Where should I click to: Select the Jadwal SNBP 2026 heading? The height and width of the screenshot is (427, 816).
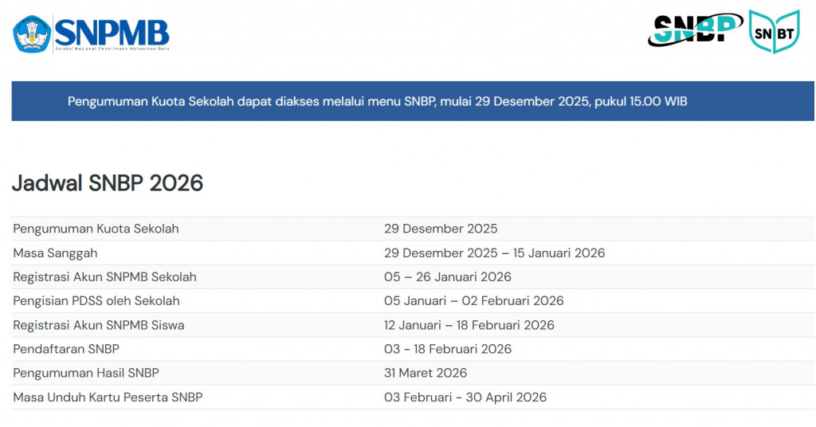108,183
